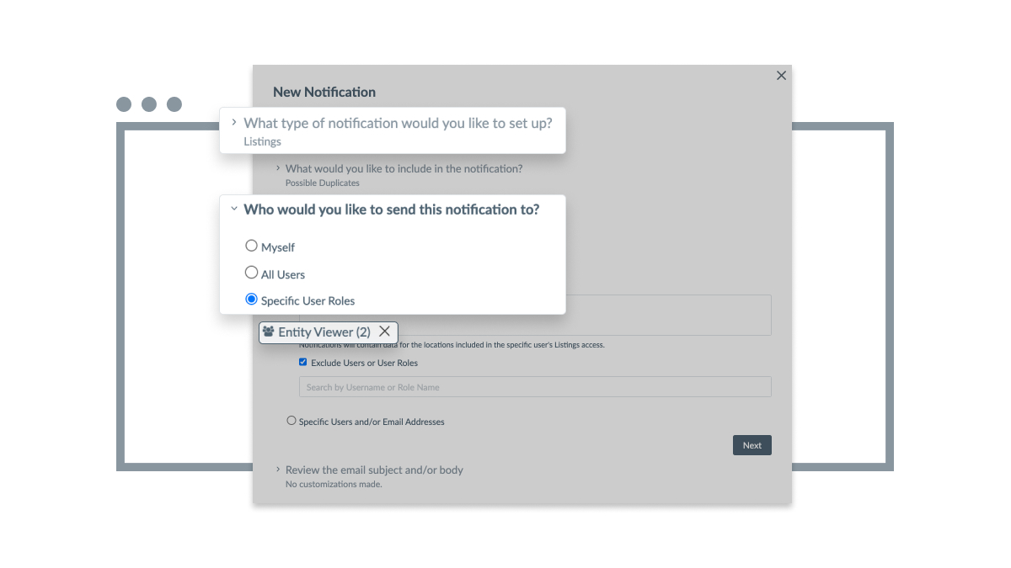The height and width of the screenshot is (568, 1011).
Task: Click the second gray window dot
Action: point(149,104)
